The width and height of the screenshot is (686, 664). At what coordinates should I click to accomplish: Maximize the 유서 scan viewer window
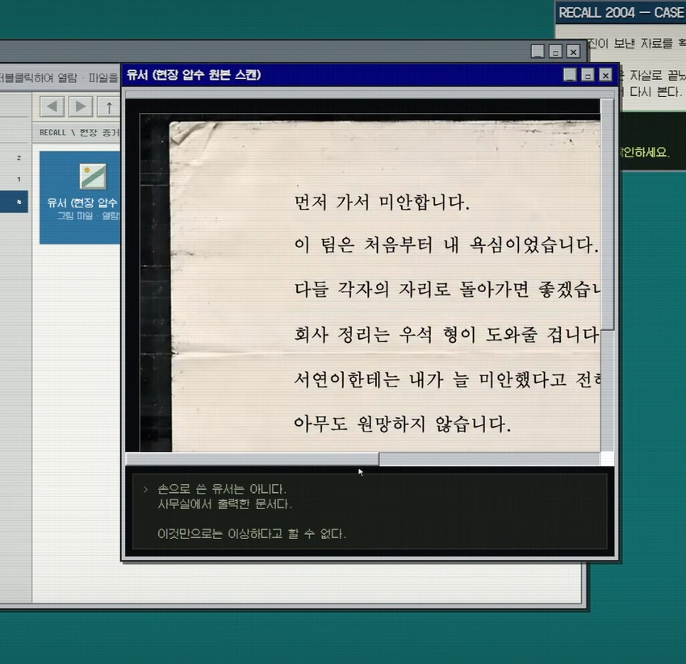click(588, 75)
